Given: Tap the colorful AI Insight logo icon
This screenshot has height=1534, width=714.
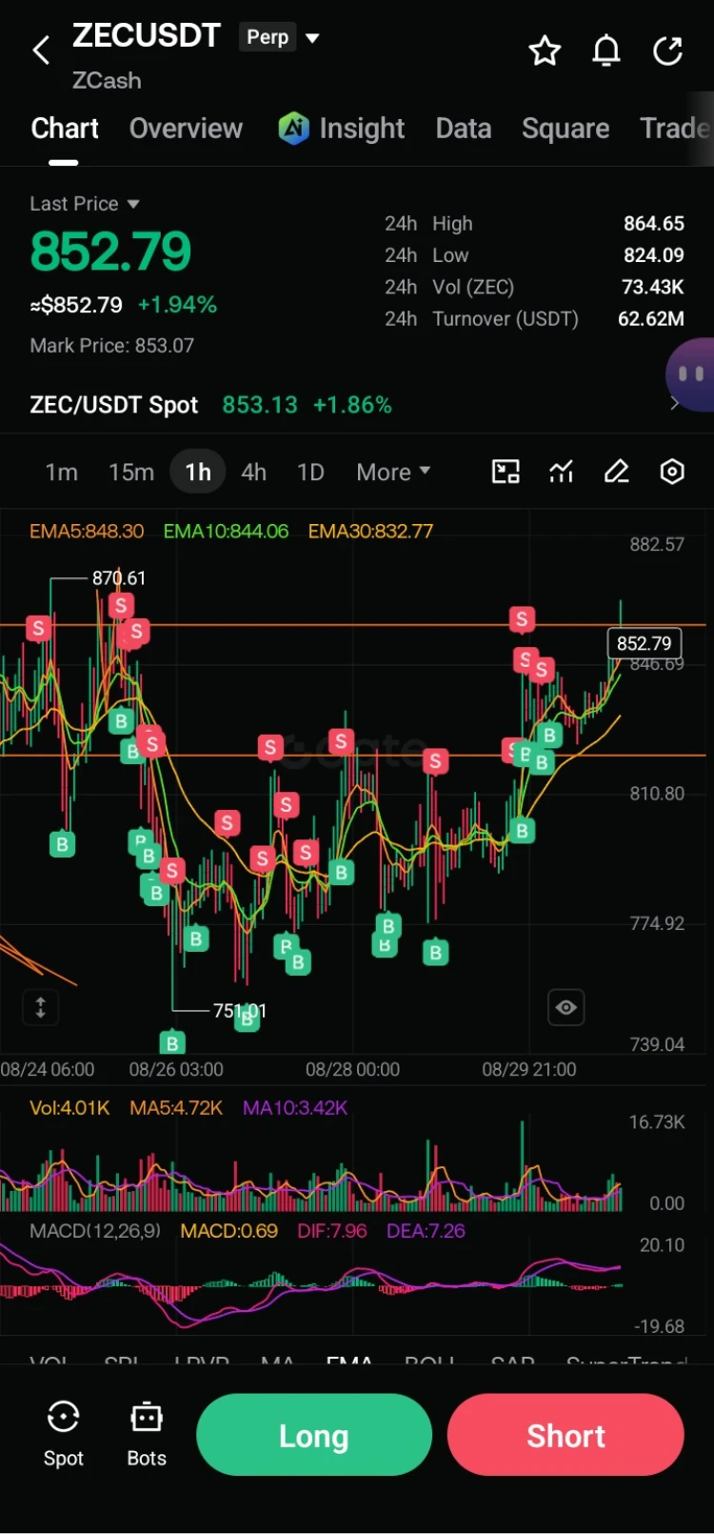Looking at the screenshot, I should (293, 128).
